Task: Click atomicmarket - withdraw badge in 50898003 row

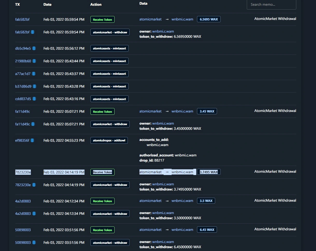Action: (x=110, y=243)
